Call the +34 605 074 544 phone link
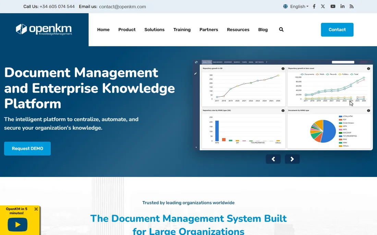 coord(57,6)
